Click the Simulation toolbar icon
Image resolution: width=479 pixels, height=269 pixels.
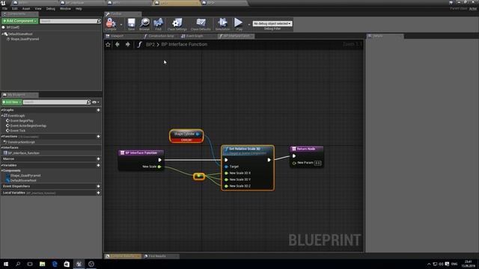coord(222,23)
